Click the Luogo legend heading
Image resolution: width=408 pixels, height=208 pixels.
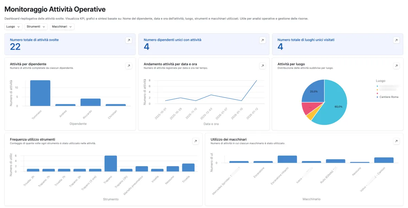[380, 81]
